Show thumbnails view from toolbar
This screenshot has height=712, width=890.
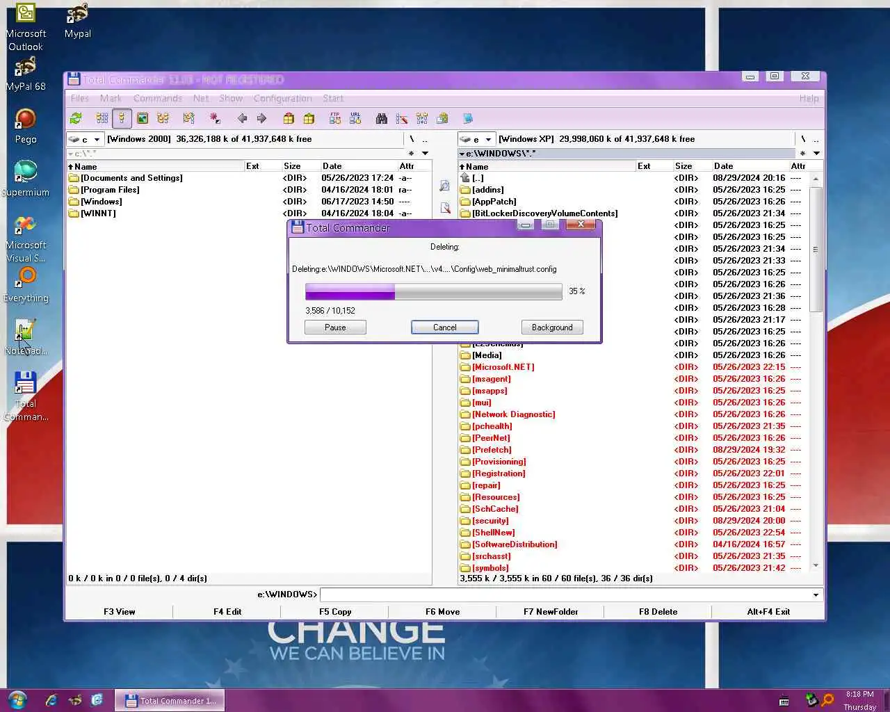click(x=143, y=119)
